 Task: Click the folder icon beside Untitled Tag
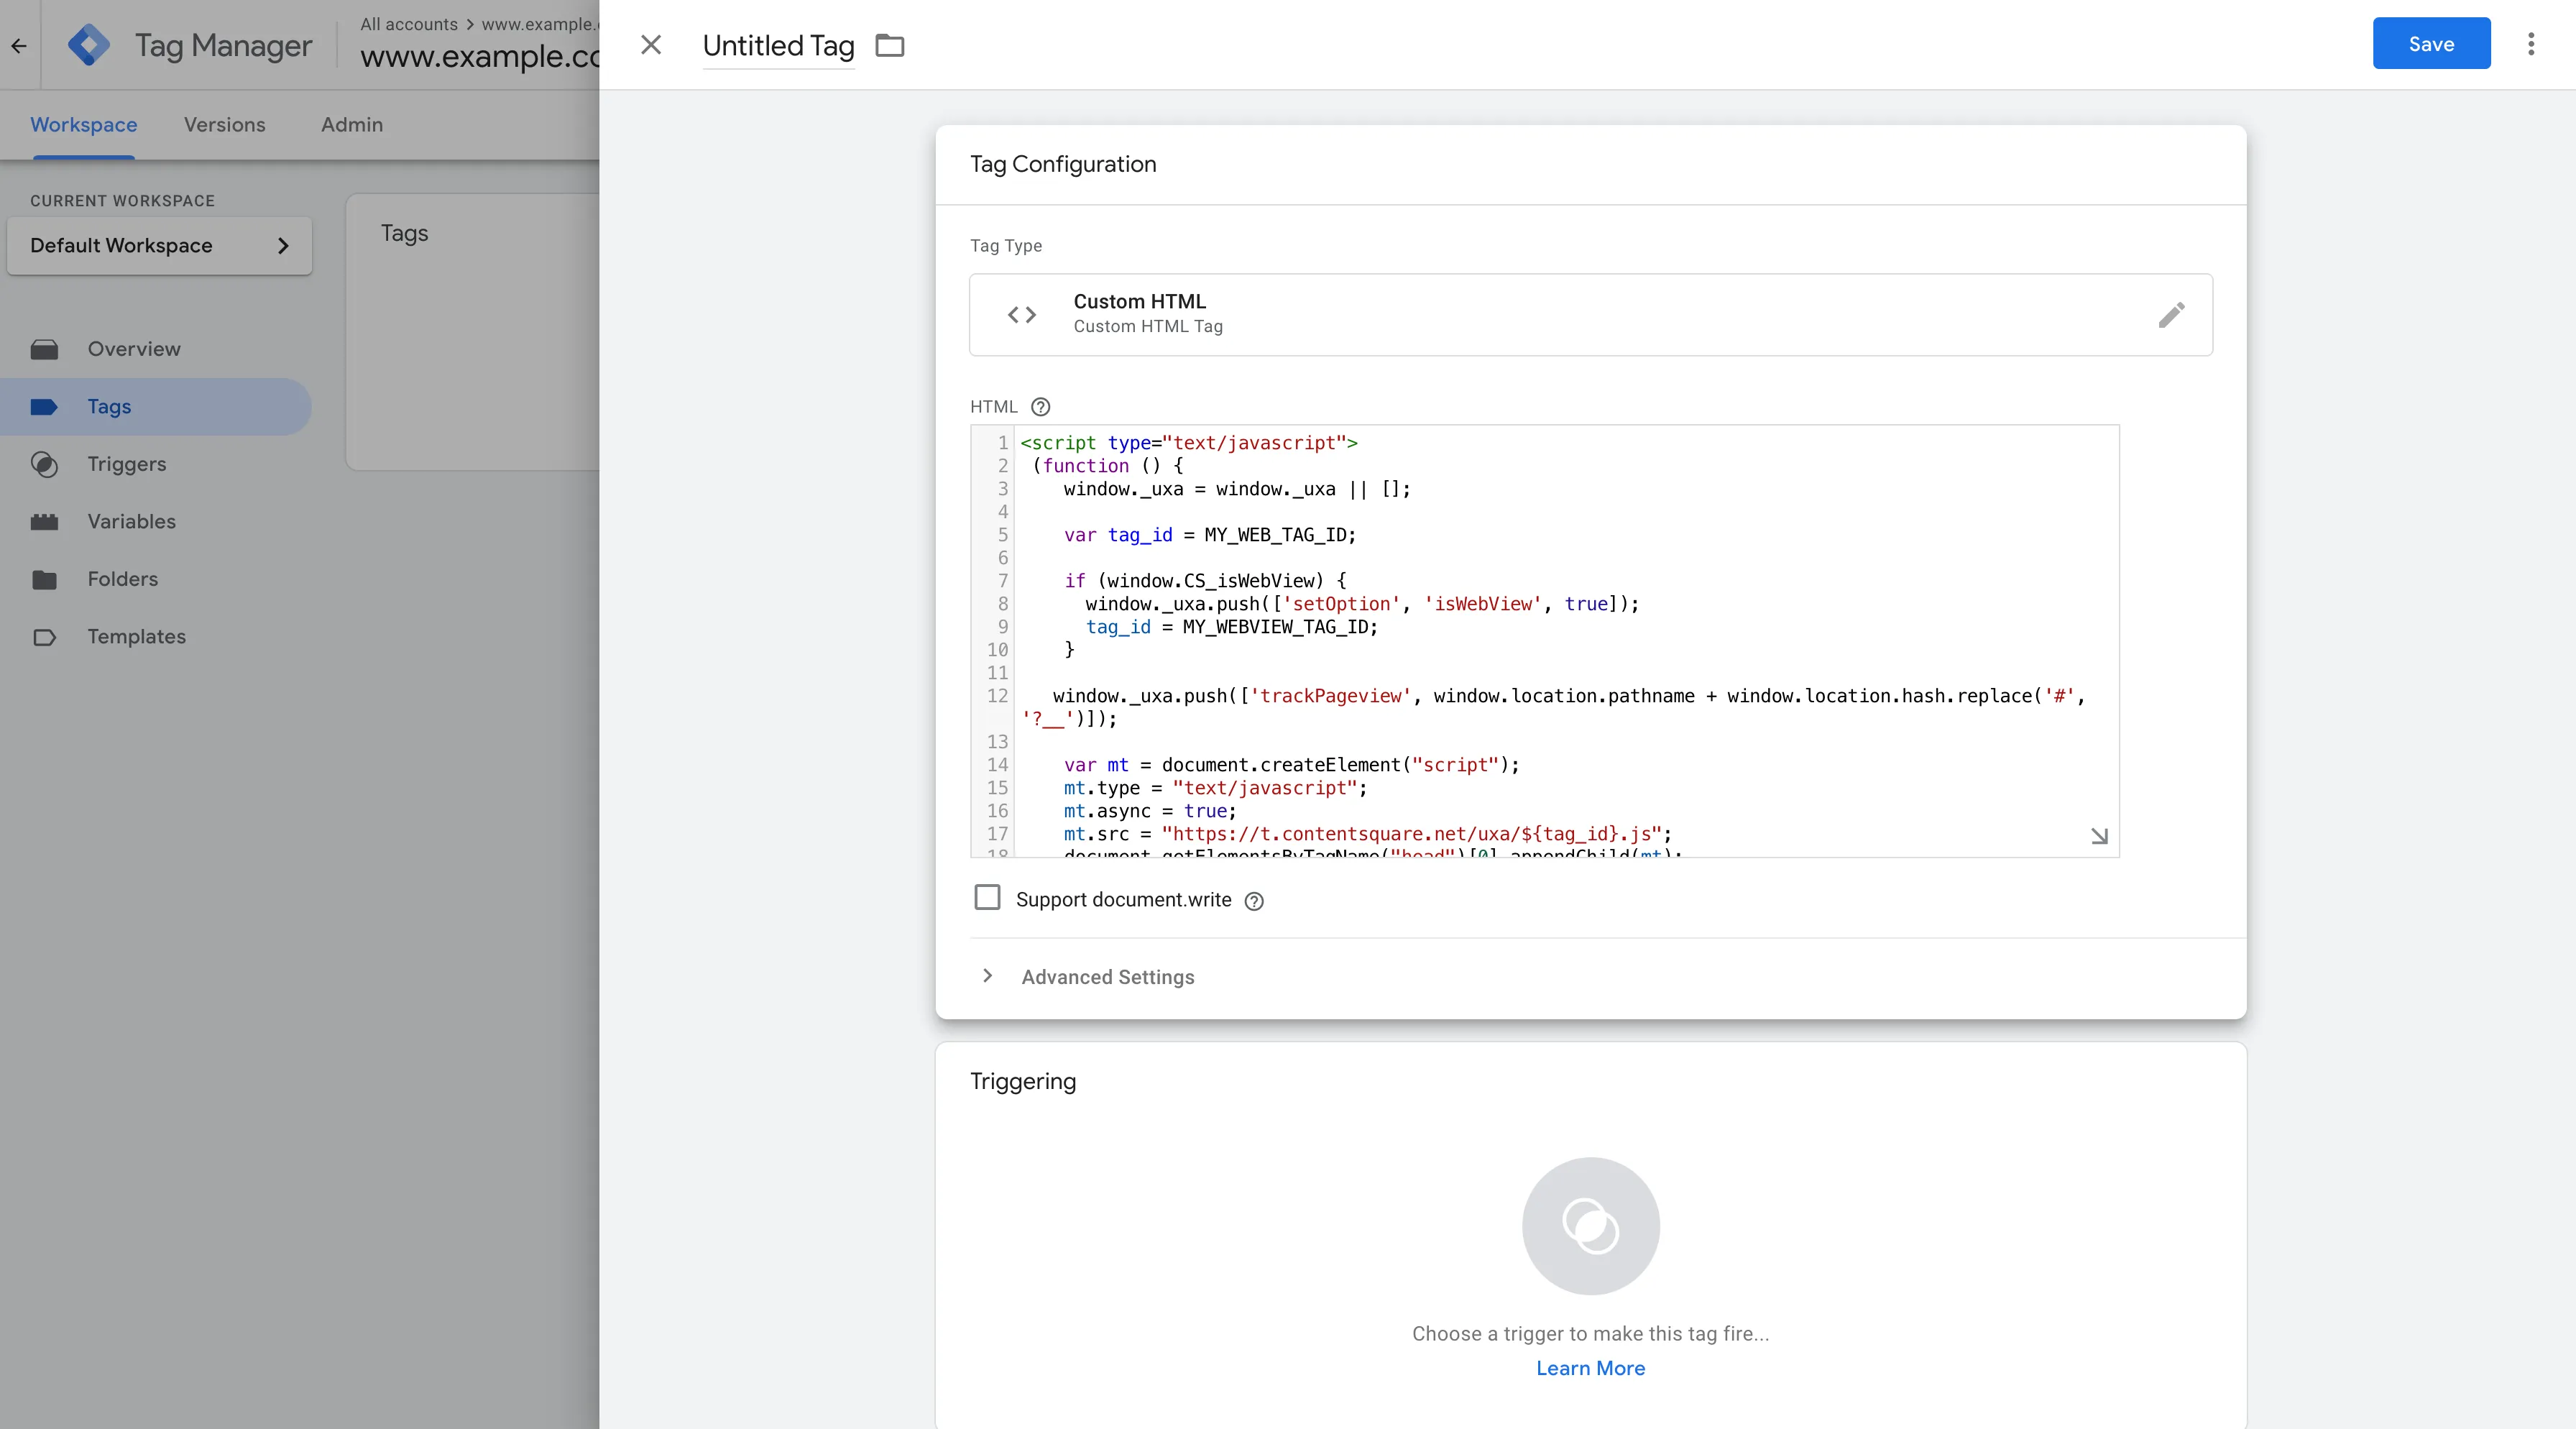889,46
